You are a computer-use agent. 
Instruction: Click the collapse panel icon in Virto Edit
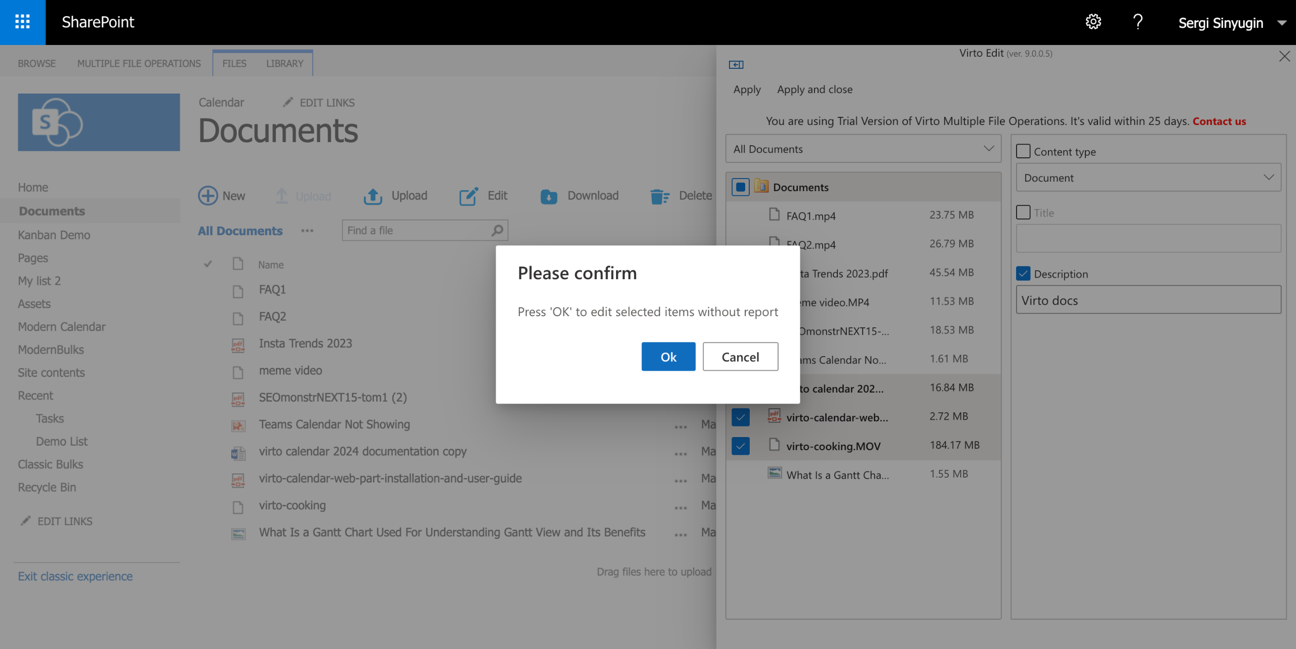click(x=736, y=65)
